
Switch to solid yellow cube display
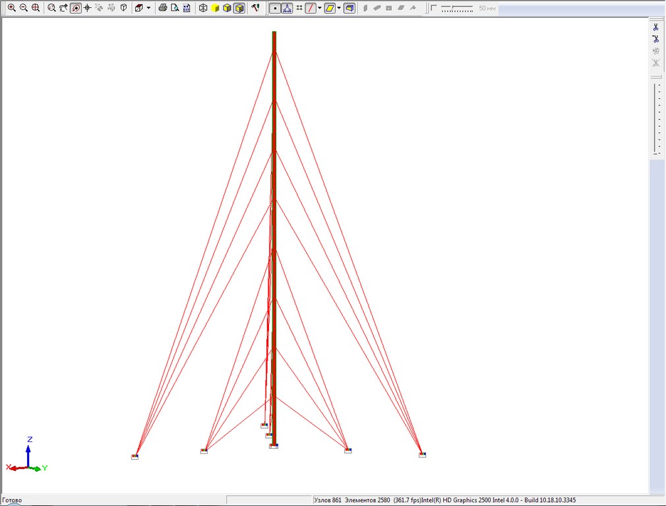[215, 8]
